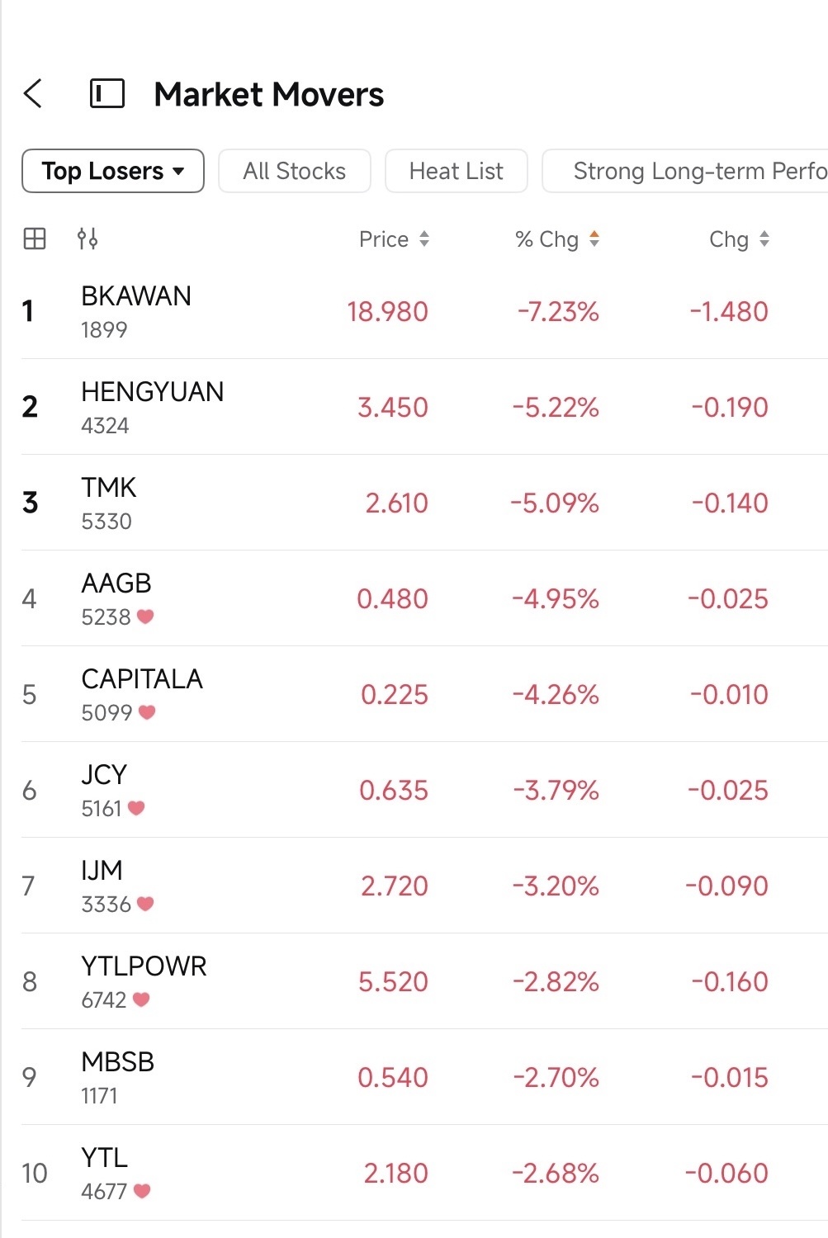Click the heart icon next to CAPITALA 5099
Image resolution: width=828 pixels, height=1238 pixels.
147,712
